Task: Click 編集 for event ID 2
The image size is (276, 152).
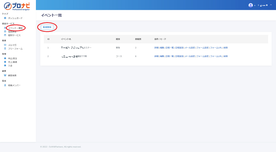Action: click(162, 56)
